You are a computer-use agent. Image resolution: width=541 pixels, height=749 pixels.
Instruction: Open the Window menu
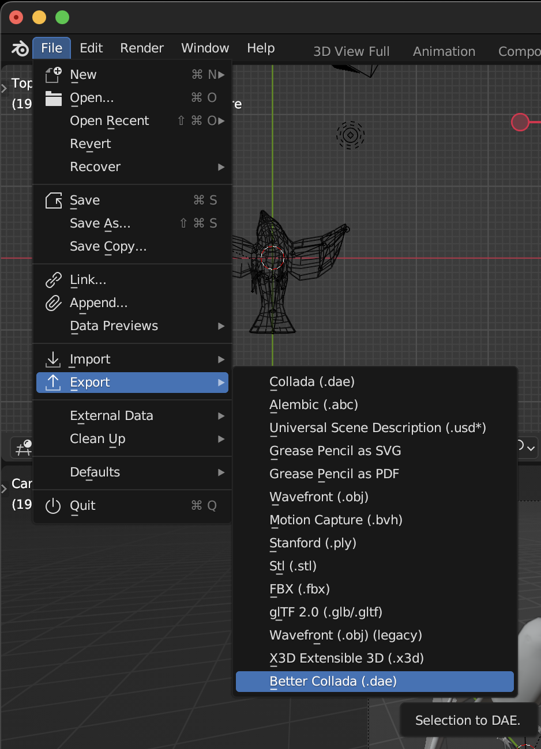(205, 48)
